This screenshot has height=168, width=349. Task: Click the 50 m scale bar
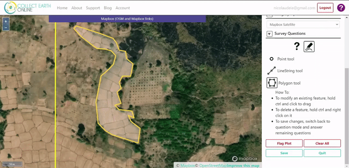[x=13, y=164]
